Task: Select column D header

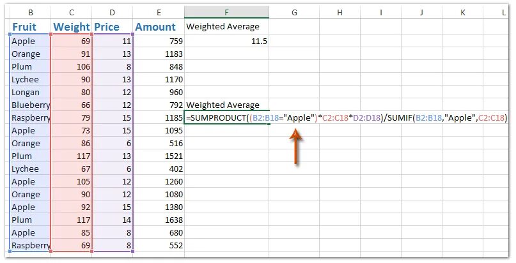Action: [113, 13]
